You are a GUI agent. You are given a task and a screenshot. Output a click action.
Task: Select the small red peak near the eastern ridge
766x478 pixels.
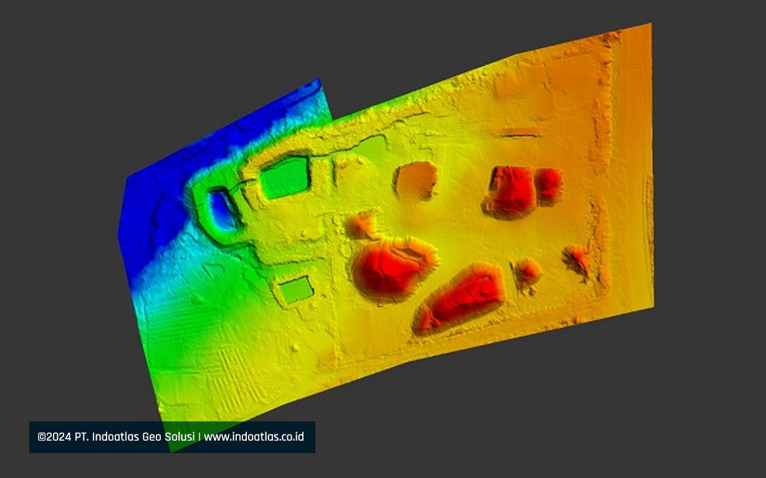[x=577, y=257]
